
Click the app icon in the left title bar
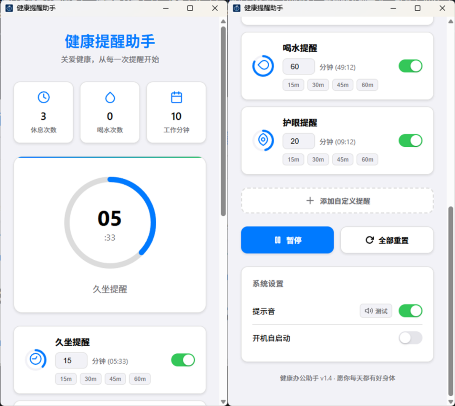click(9, 8)
